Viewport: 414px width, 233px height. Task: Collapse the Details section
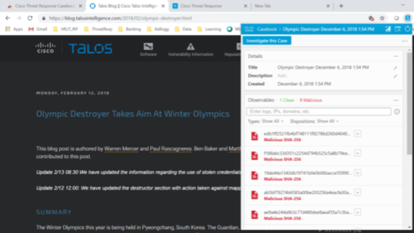396,56
